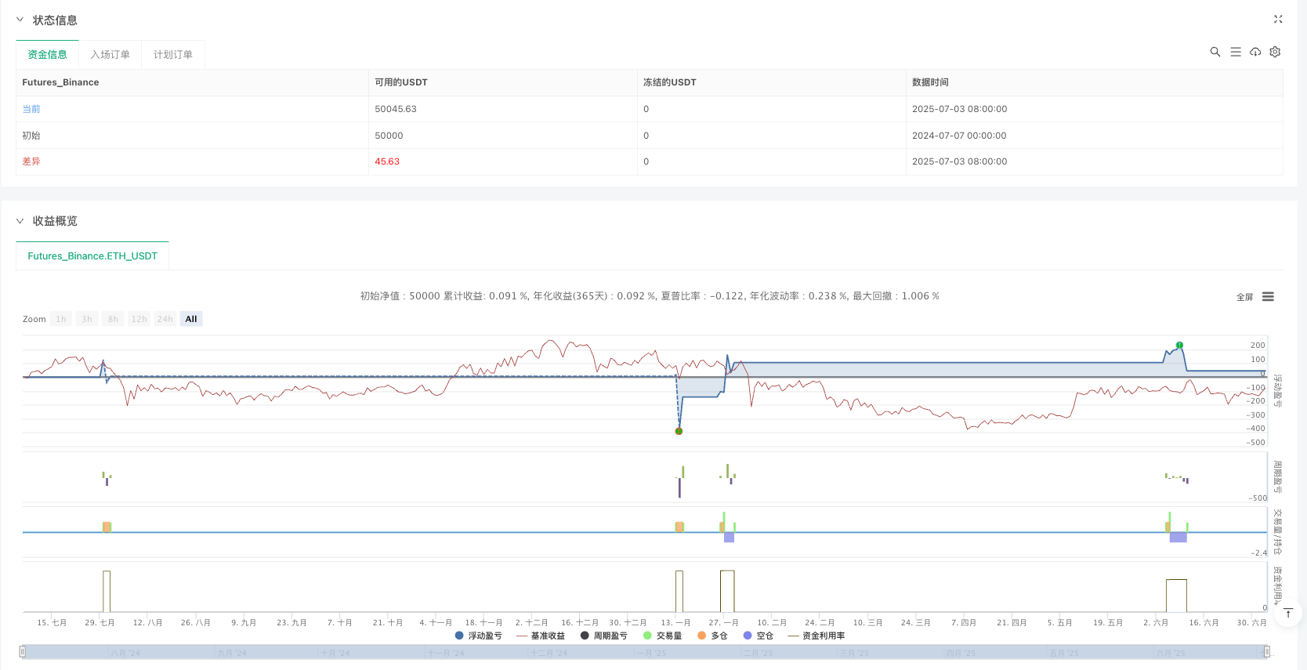
Task: Click the 全屏 fullscreen chart button
Action: (1244, 297)
